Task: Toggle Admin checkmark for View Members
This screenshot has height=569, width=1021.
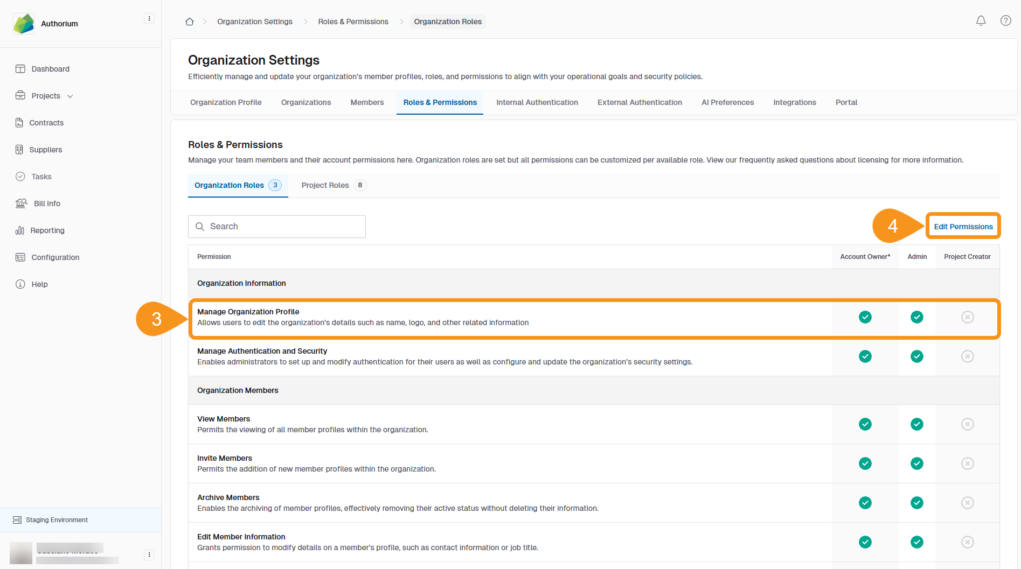Action: [916, 424]
